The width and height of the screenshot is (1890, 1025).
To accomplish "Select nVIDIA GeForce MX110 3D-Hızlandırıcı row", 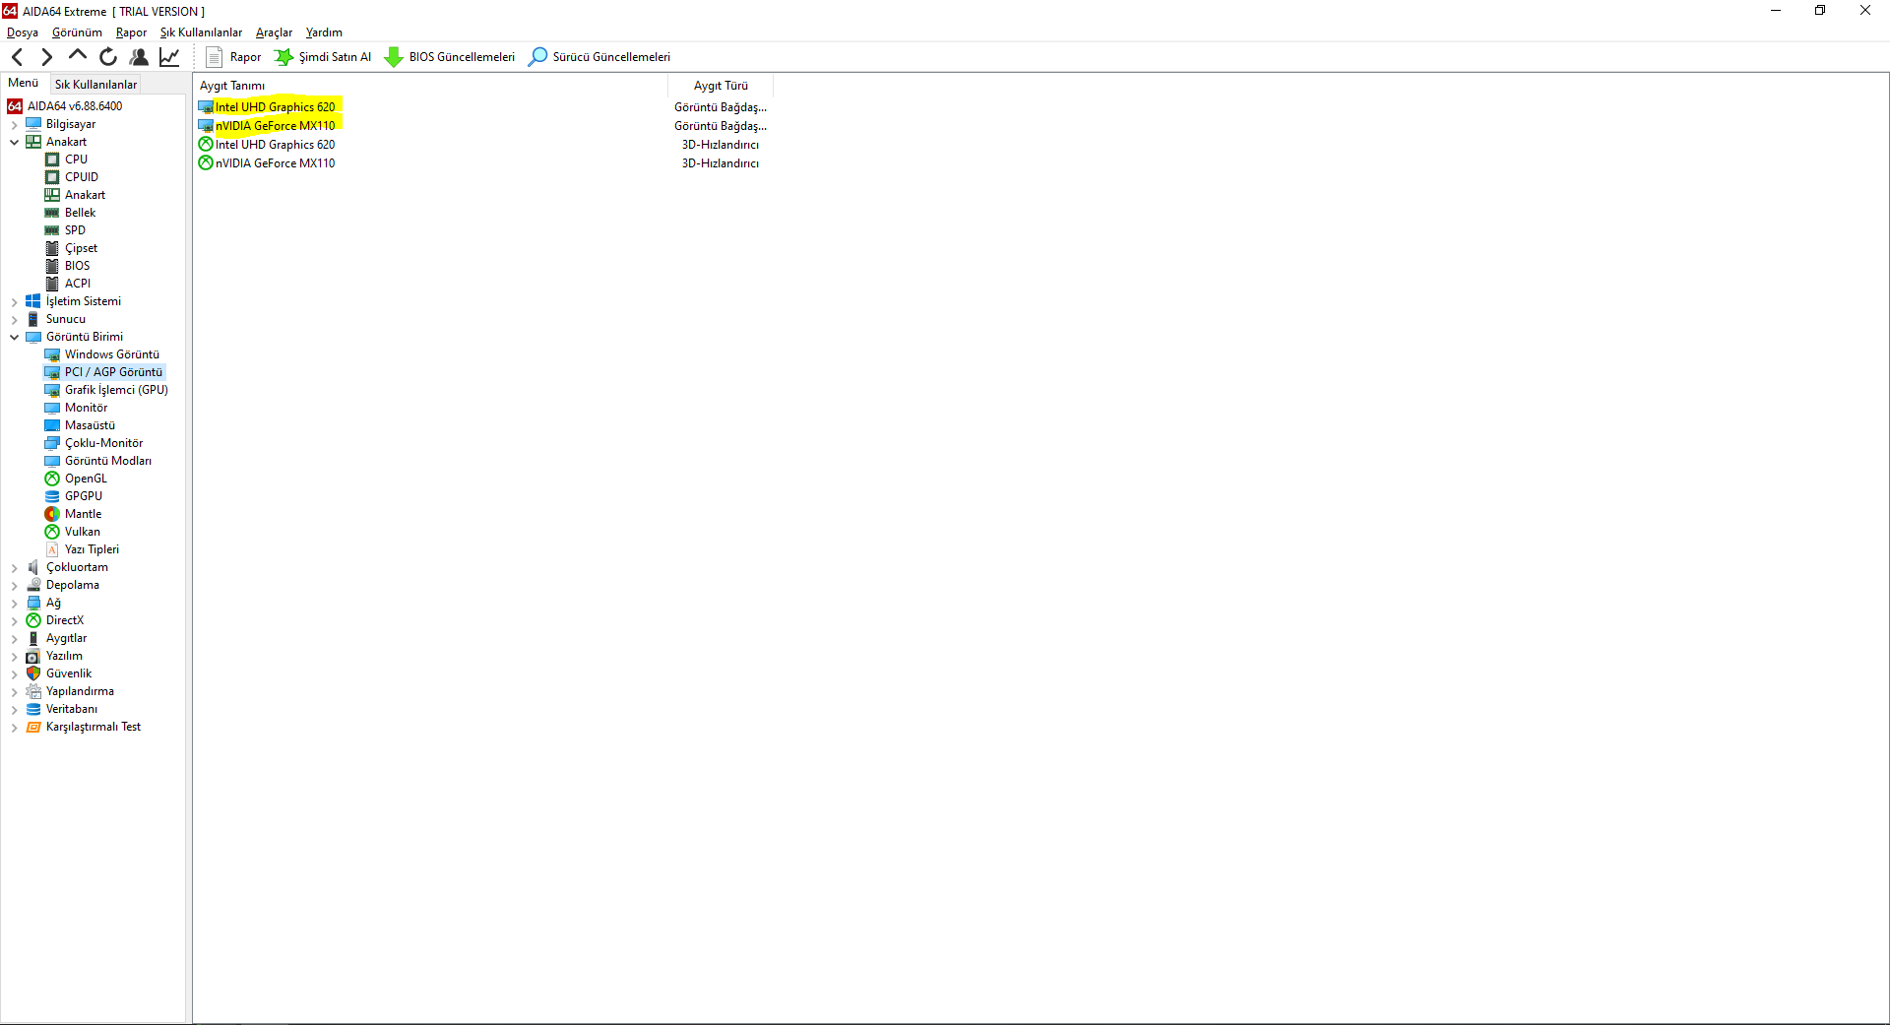I will [482, 163].
